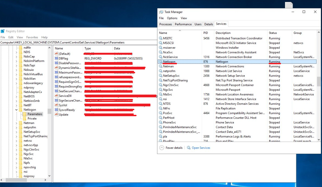Screen dimensions: 322x187
Task: Click the Registry Editor title bar icon
Action: coord(2,31)
